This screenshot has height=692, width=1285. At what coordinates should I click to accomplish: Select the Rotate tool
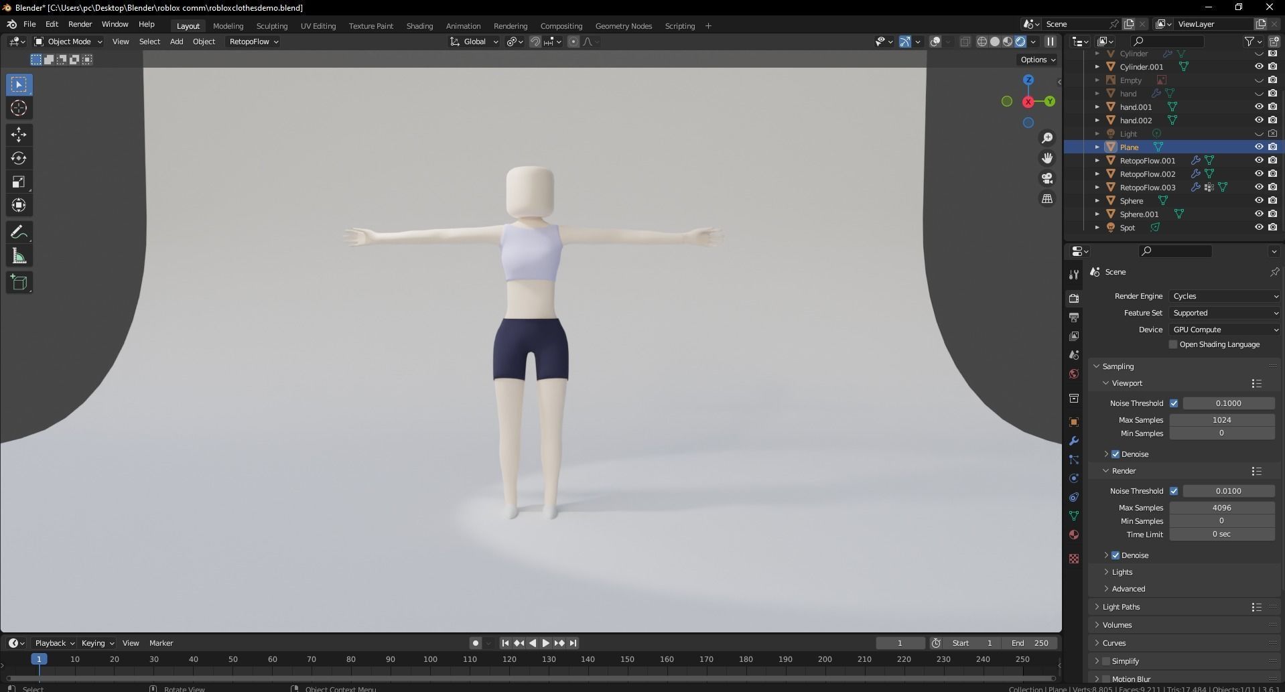click(x=19, y=158)
